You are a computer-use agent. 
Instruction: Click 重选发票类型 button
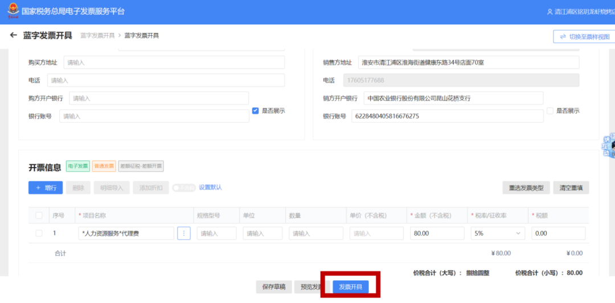click(526, 188)
